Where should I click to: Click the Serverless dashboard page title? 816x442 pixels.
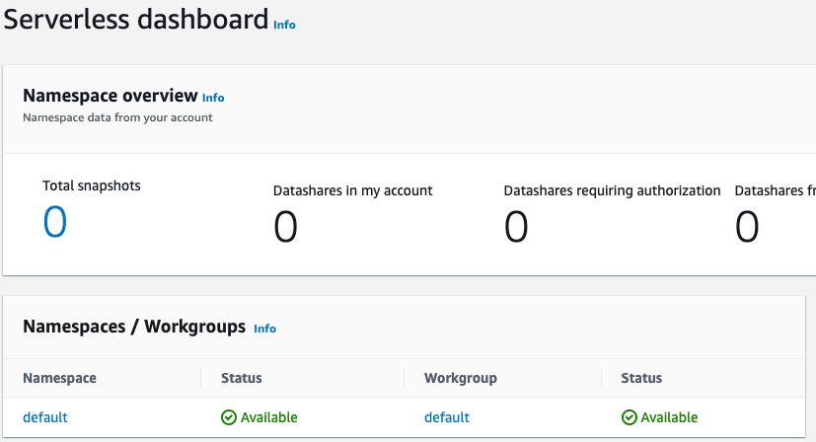coord(136,19)
